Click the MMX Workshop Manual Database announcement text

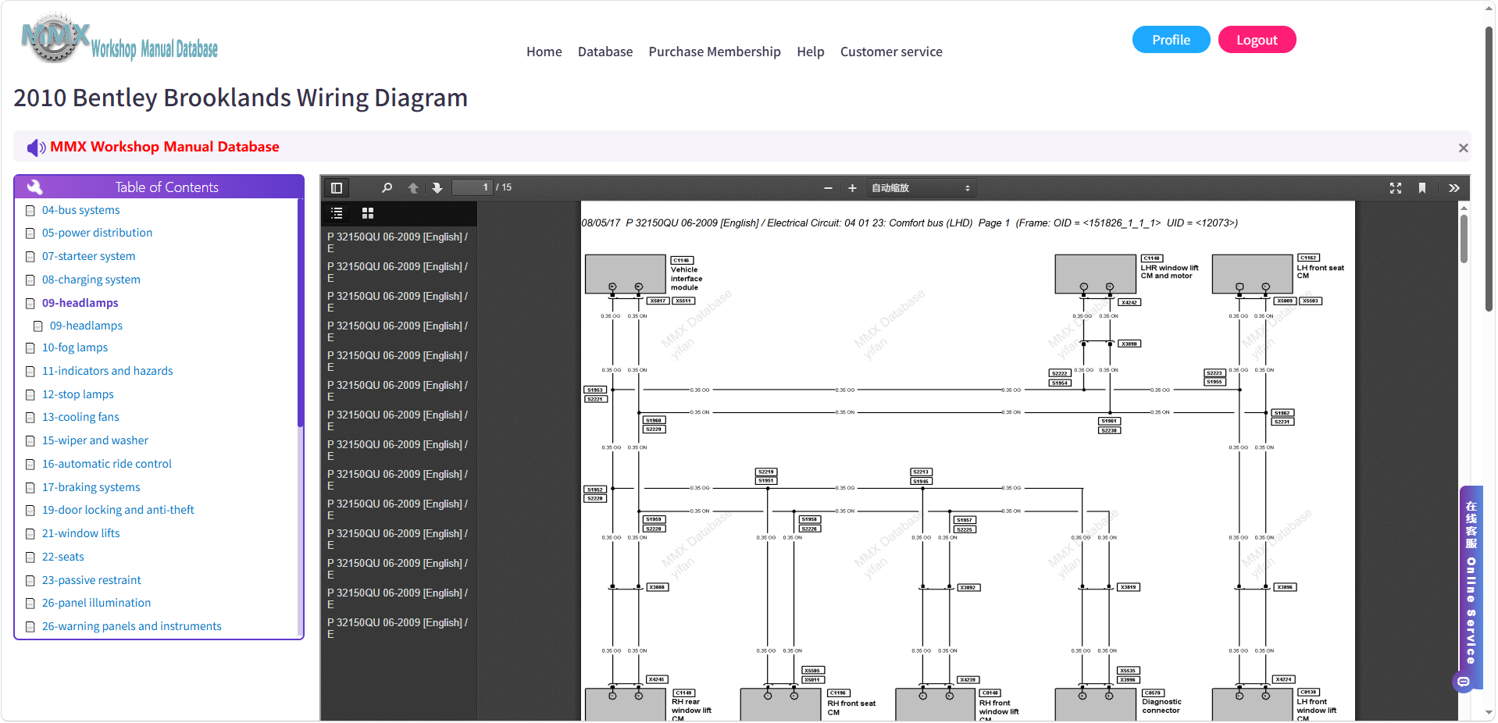click(x=165, y=147)
